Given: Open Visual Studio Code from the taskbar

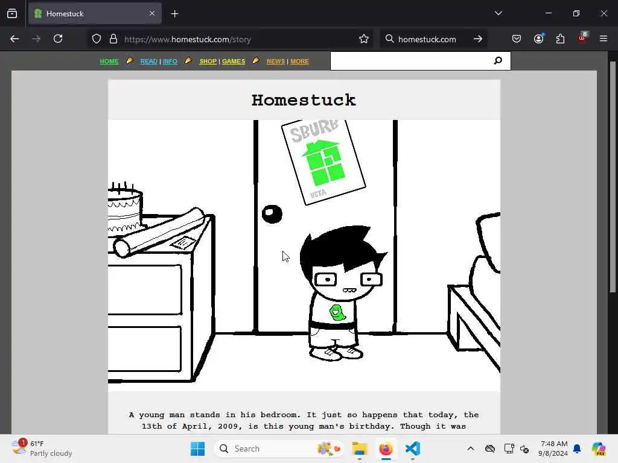Looking at the screenshot, I should [x=413, y=449].
